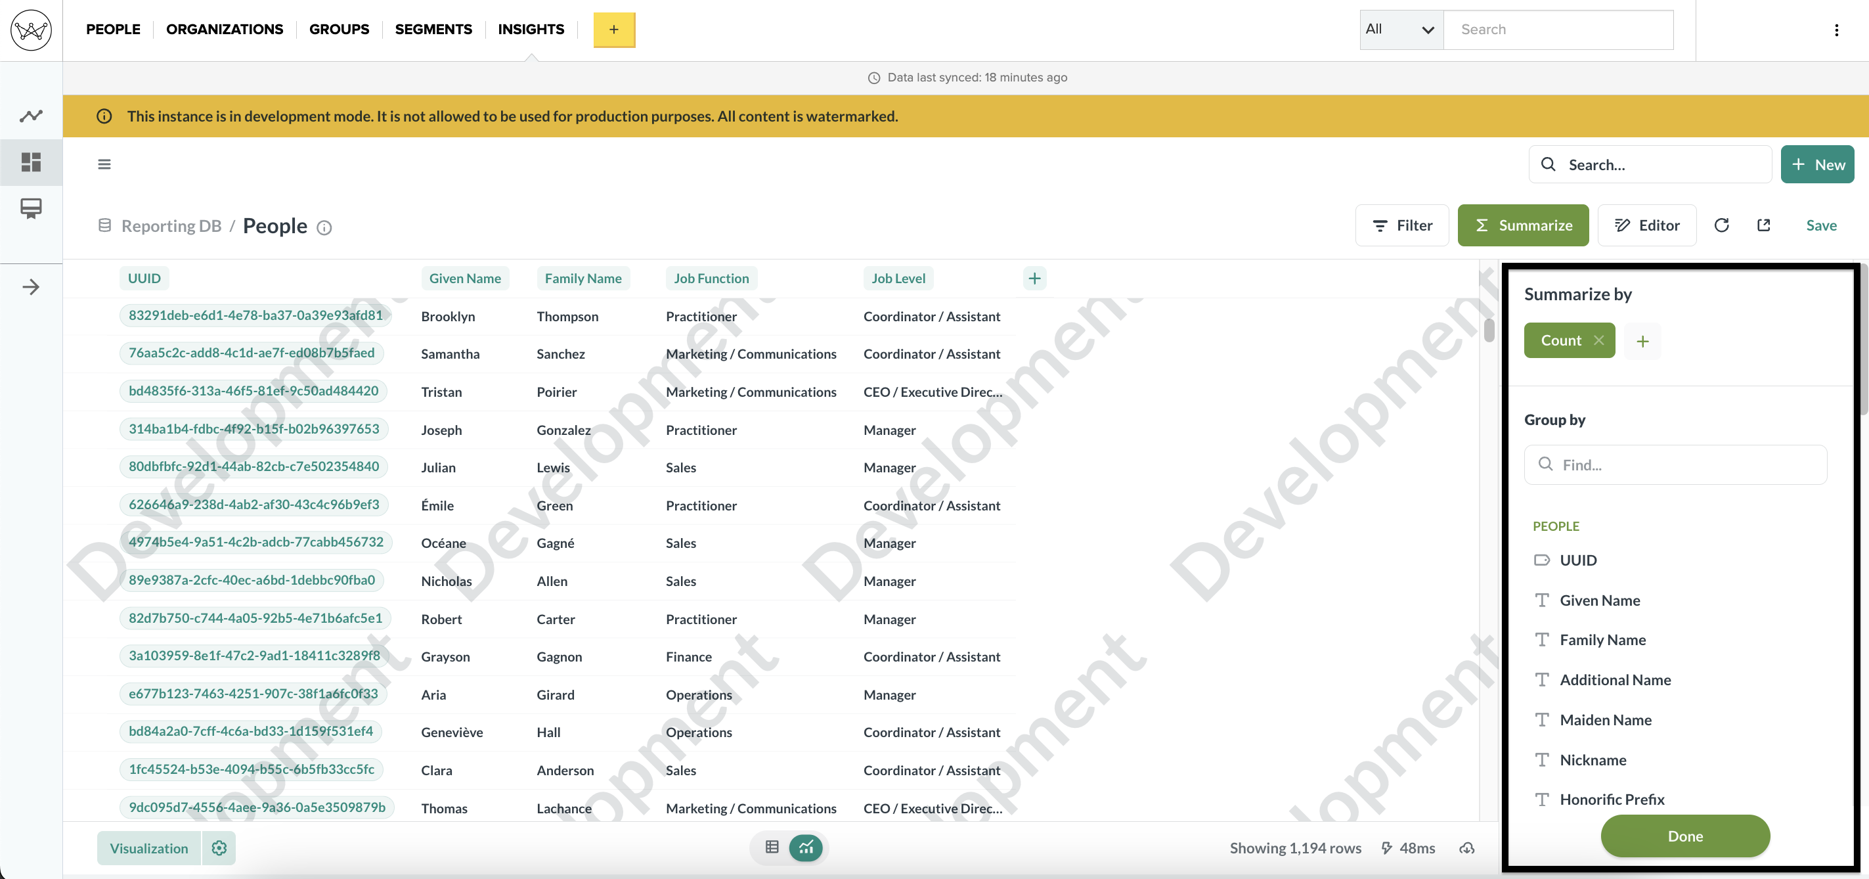Click the green New button
This screenshot has height=879, width=1869.
coord(1816,165)
